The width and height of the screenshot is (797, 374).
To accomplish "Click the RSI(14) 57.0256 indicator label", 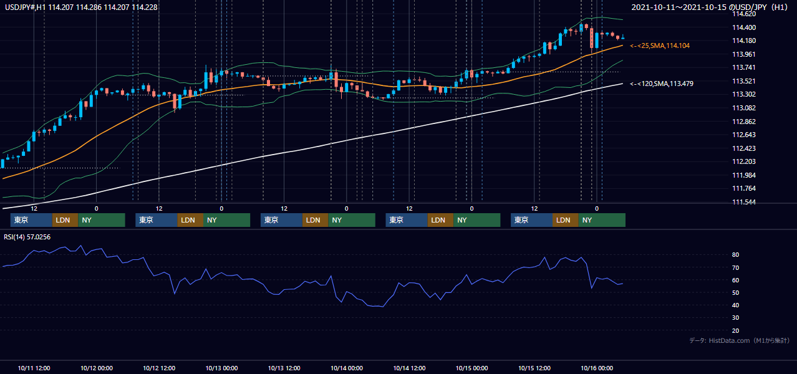I will (27, 237).
